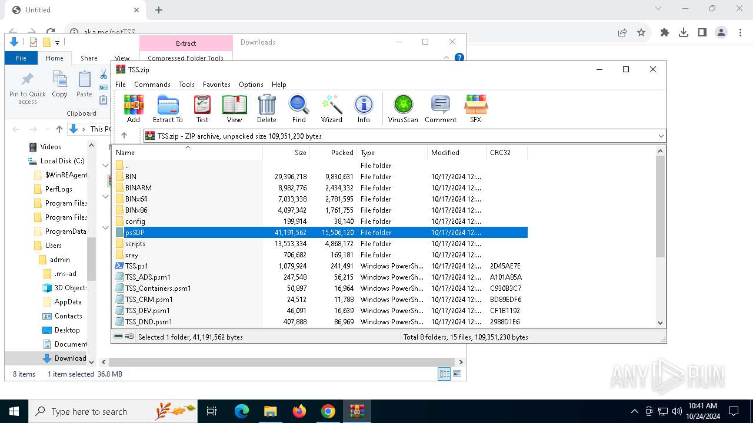Sort files by Name column

coord(188,153)
